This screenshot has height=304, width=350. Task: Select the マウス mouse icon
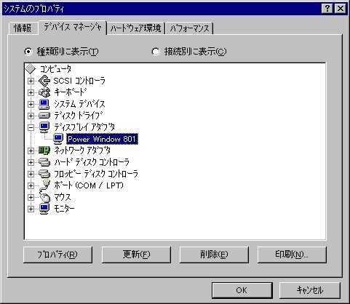(x=44, y=197)
